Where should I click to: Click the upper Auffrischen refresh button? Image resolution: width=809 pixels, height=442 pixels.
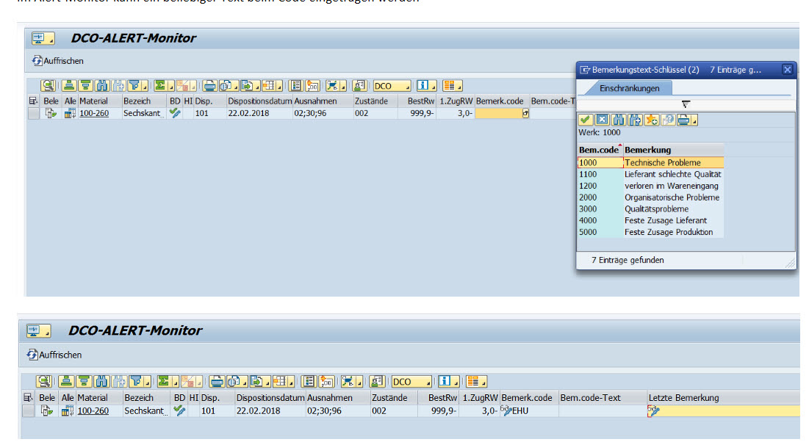[x=58, y=61]
